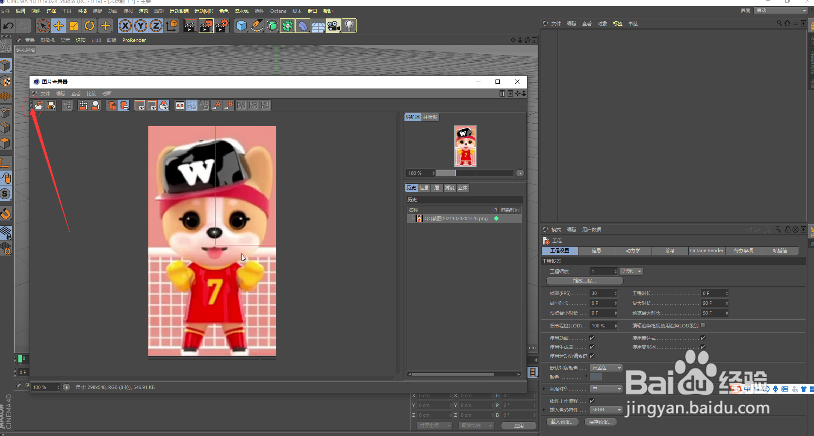Select the Spline Pen tool
Image resolution: width=814 pixels, height=436 pixels.
point(257,26)
